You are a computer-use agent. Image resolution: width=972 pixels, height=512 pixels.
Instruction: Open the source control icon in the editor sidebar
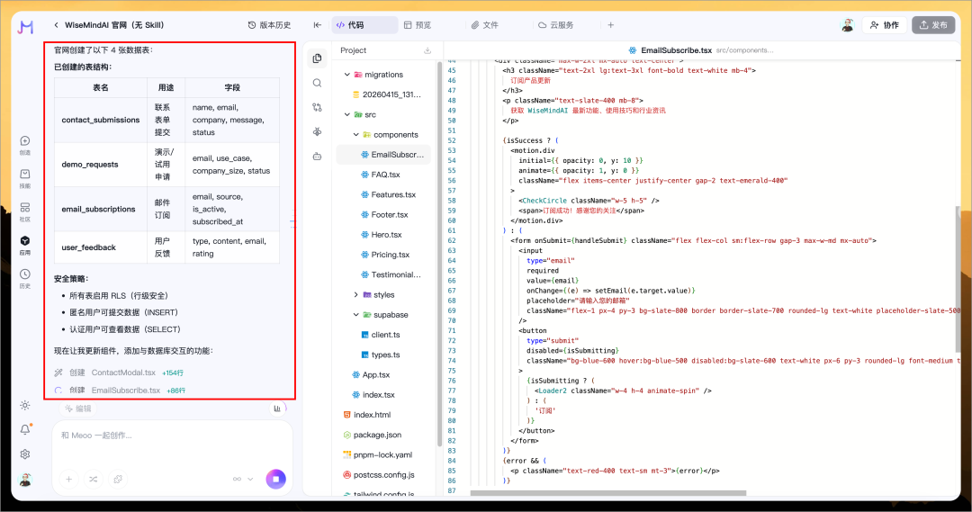pyautogui.click(x=317, y=107)
